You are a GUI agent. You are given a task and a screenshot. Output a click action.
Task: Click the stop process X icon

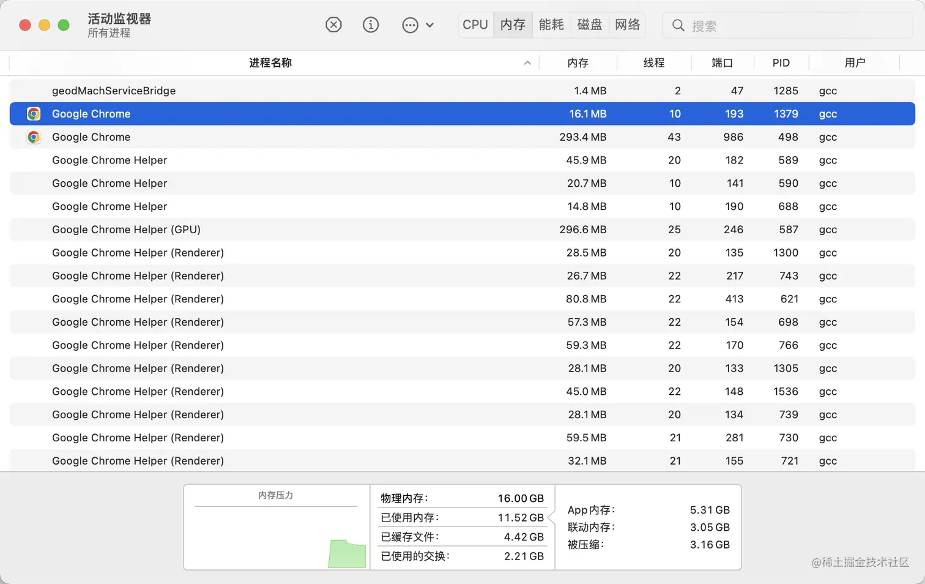333,25
